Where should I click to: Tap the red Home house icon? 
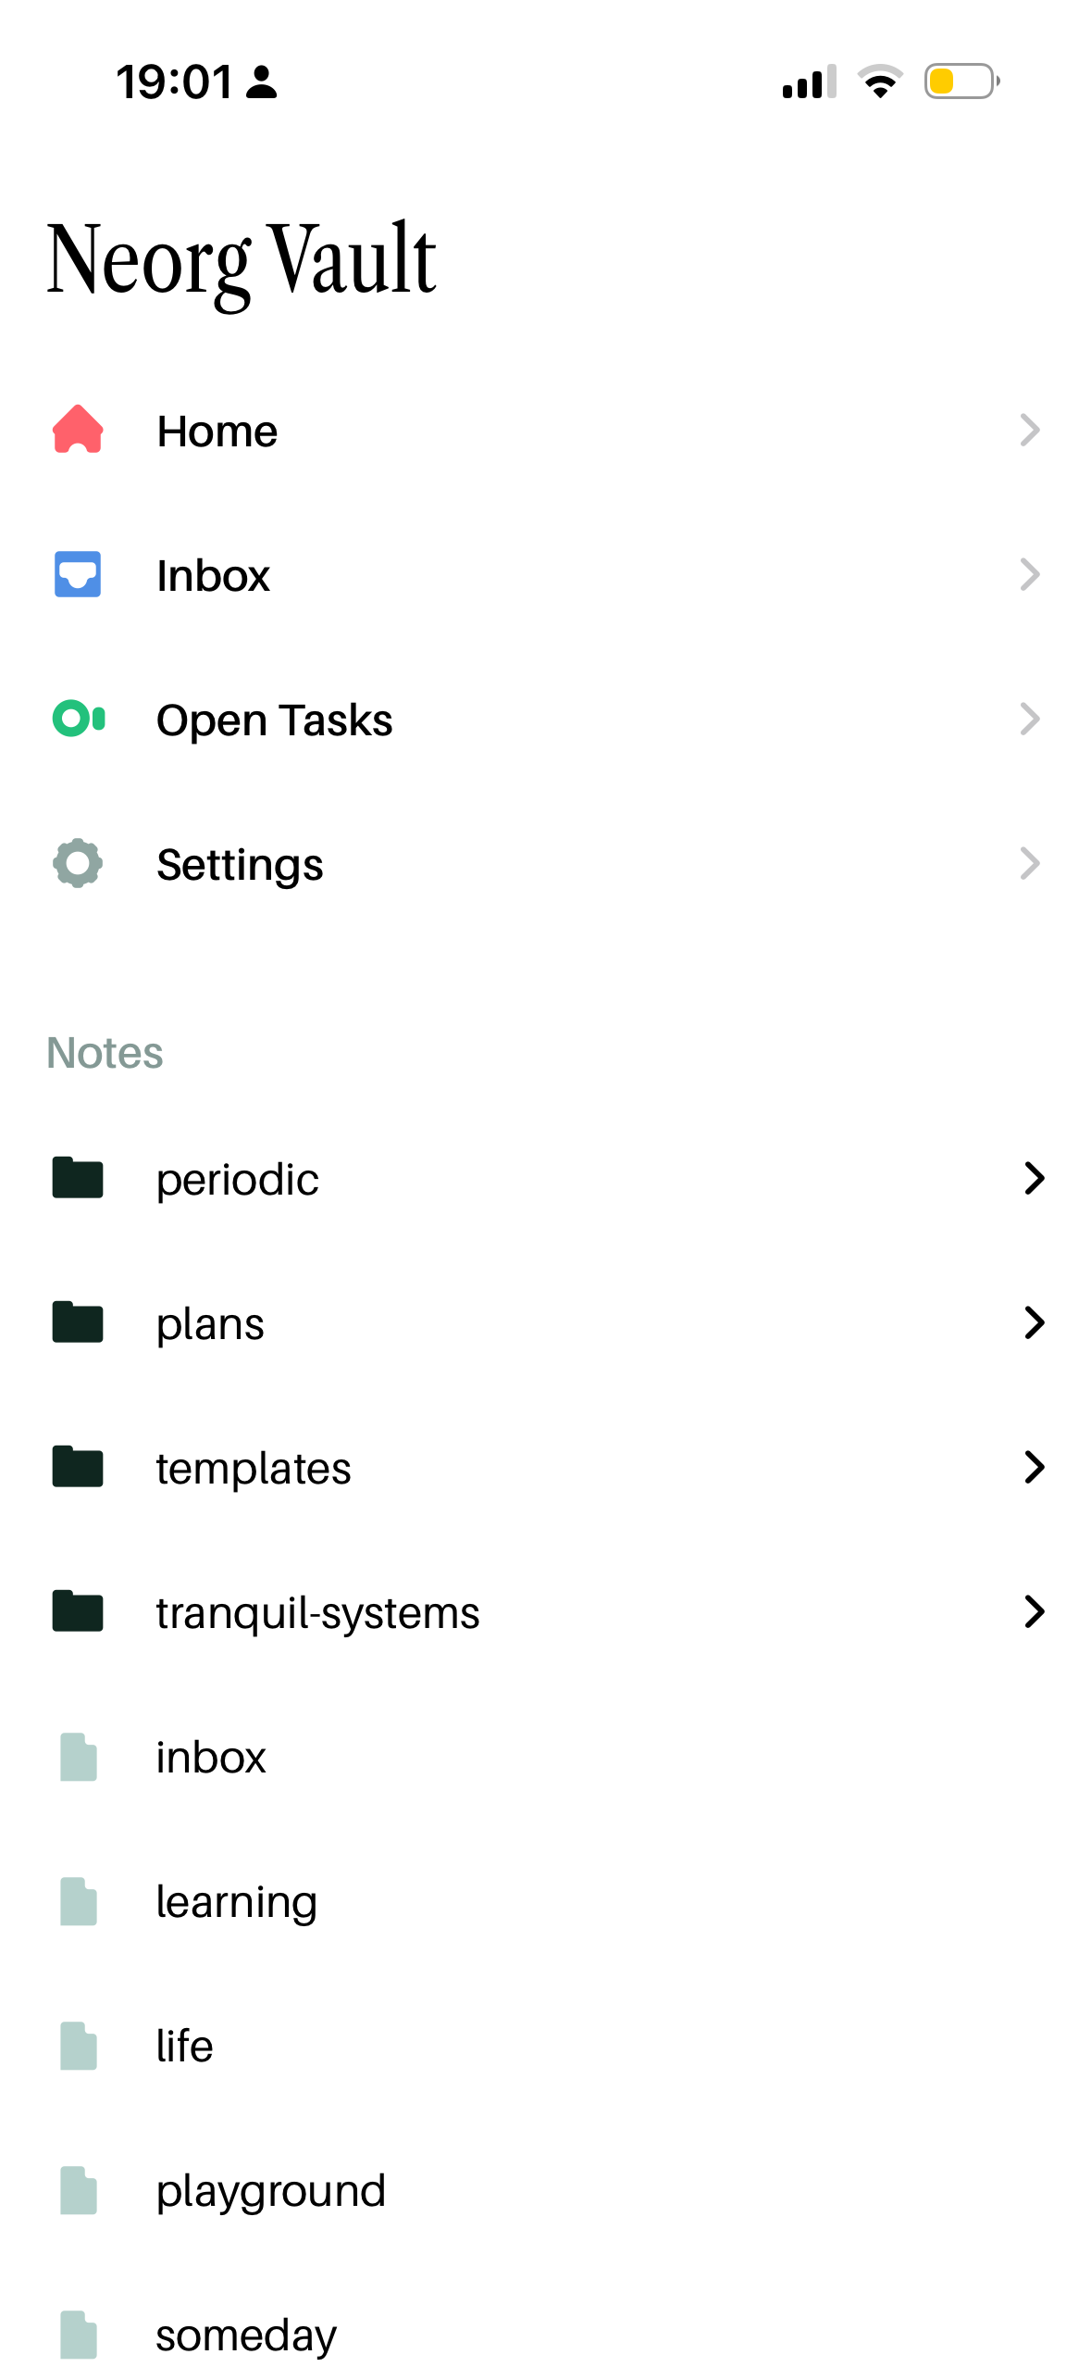click(x=78, y=430)
